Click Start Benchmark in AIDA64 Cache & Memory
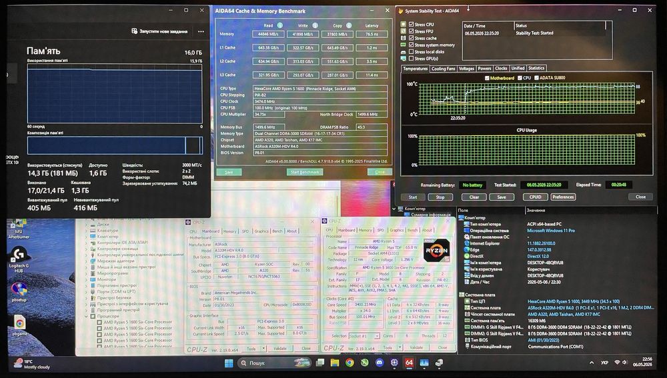Viewport: 667px width, 378px height. pos(305,172)
